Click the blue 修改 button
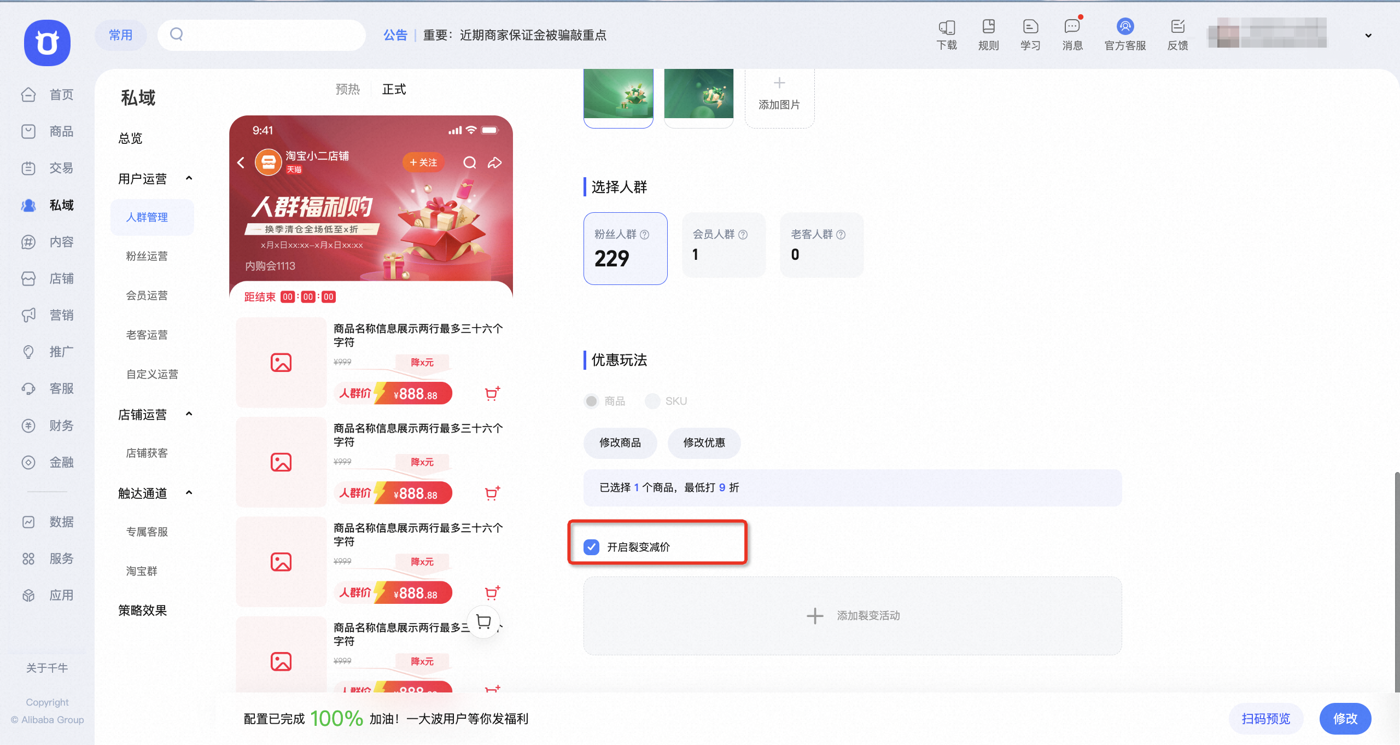The image size is (1400, 745). [x=1345, y=718]
